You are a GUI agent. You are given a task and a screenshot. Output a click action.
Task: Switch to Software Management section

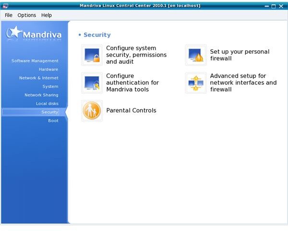tap(35, 61)
